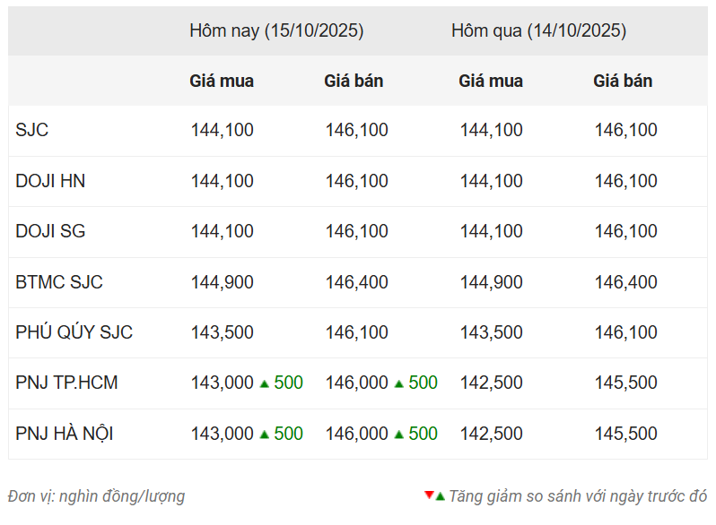Click the green up arrow in the legend
Viewport: 716px width, 525px height.
click(x=440, y=496)
